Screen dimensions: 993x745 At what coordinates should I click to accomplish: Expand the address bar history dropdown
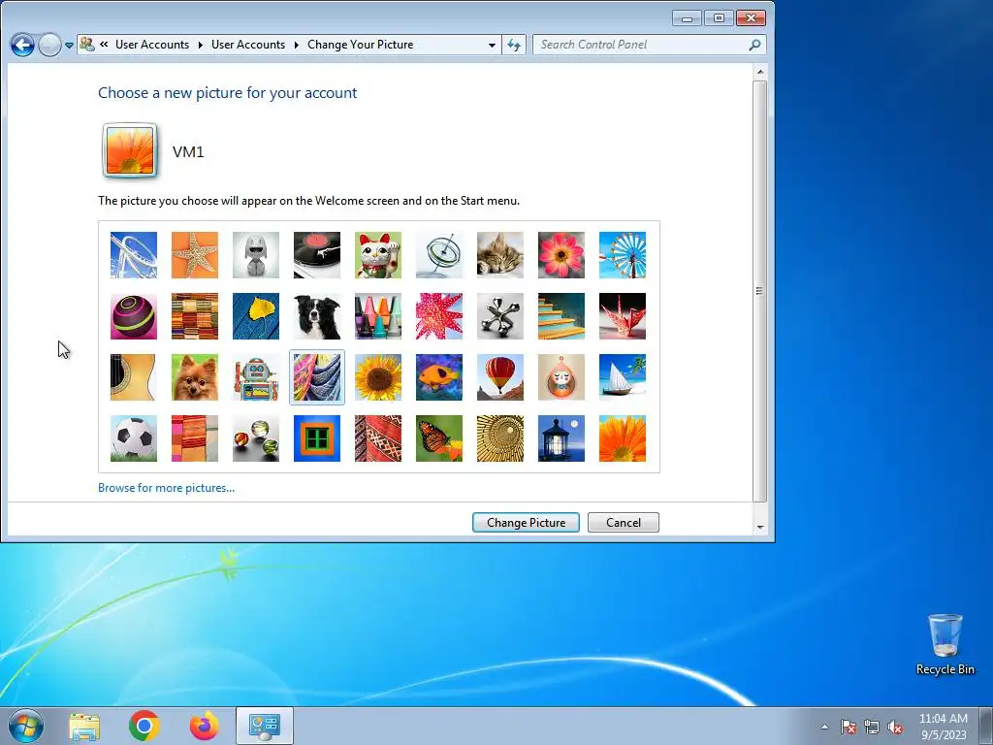pos(492,45)
